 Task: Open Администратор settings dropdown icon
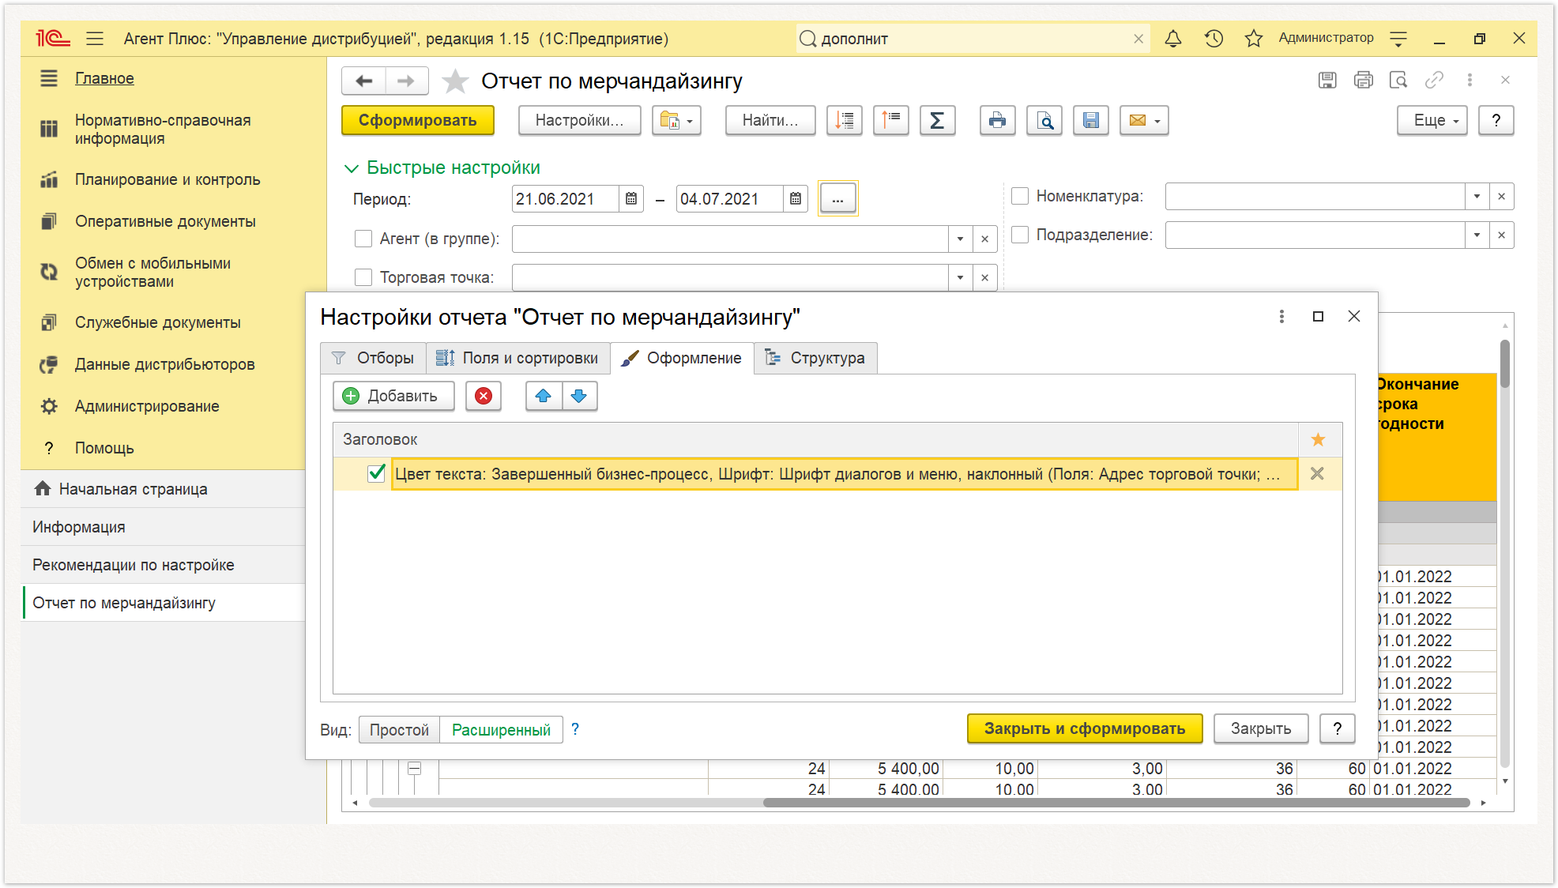(1398, 38)
